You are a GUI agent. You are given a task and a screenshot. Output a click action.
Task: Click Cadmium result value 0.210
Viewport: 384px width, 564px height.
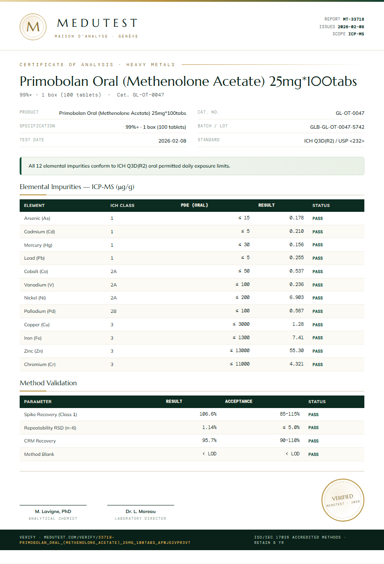tap(296, 231)
